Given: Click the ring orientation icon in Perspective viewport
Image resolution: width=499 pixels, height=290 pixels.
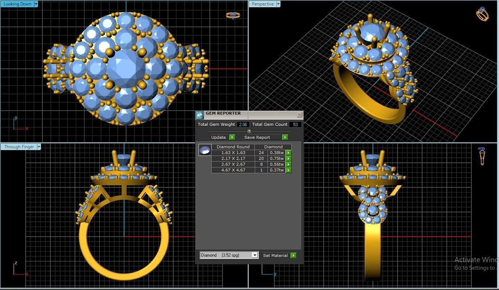Looking at the screenshot, I should pyautogui.click(x=482, y=14).
